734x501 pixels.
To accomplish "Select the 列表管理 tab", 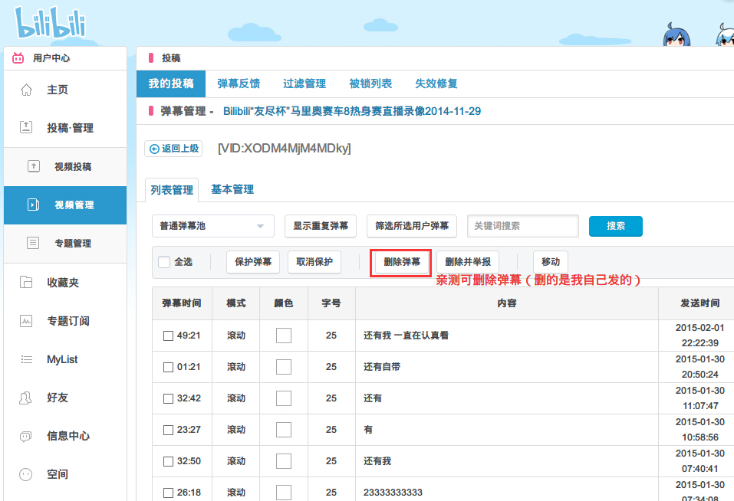I will click(x=172, y=190).
